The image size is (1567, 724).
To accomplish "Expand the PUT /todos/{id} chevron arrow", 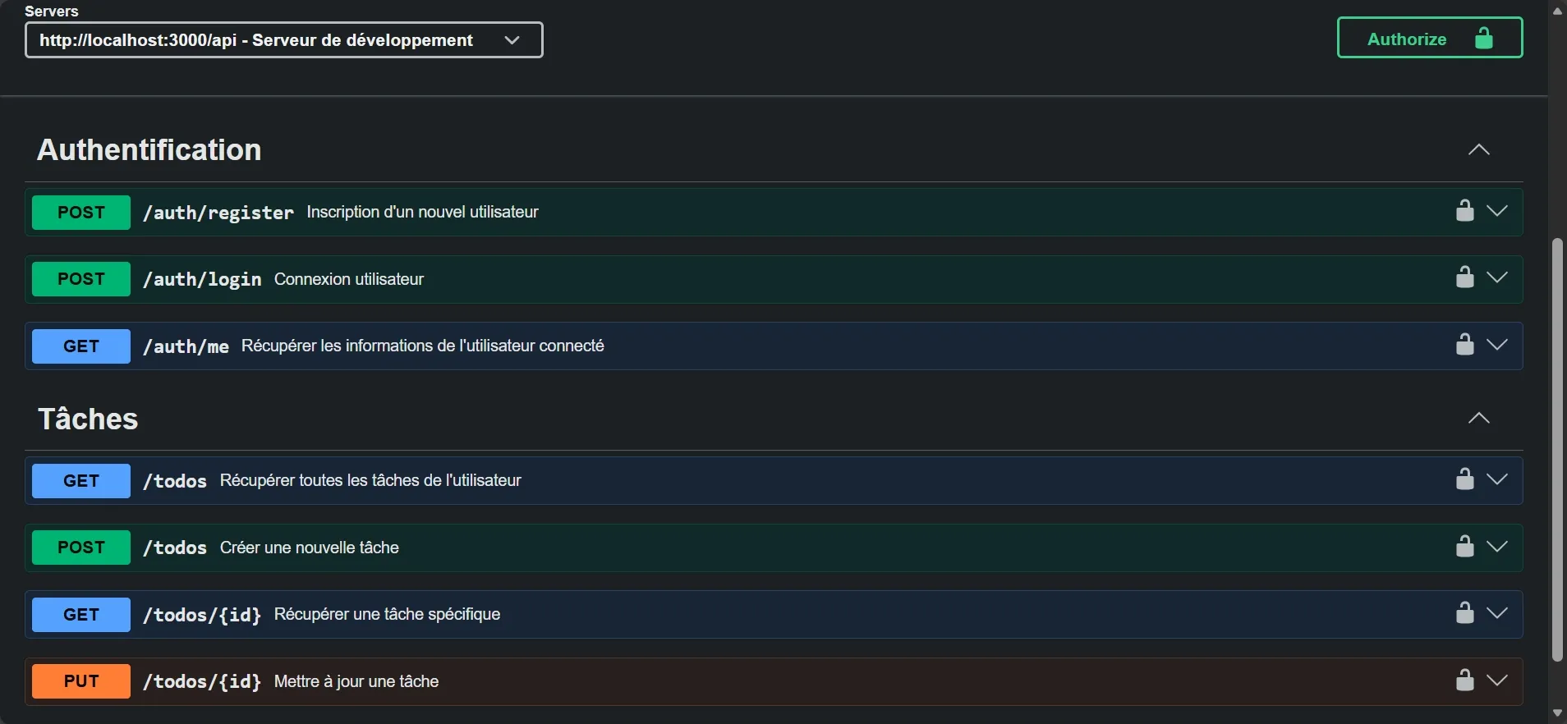I will coord(1497,680).
